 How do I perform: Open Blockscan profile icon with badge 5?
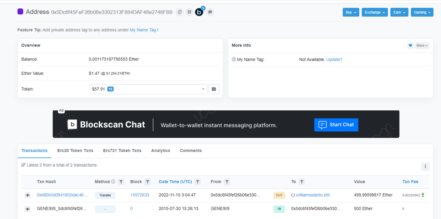200,12
